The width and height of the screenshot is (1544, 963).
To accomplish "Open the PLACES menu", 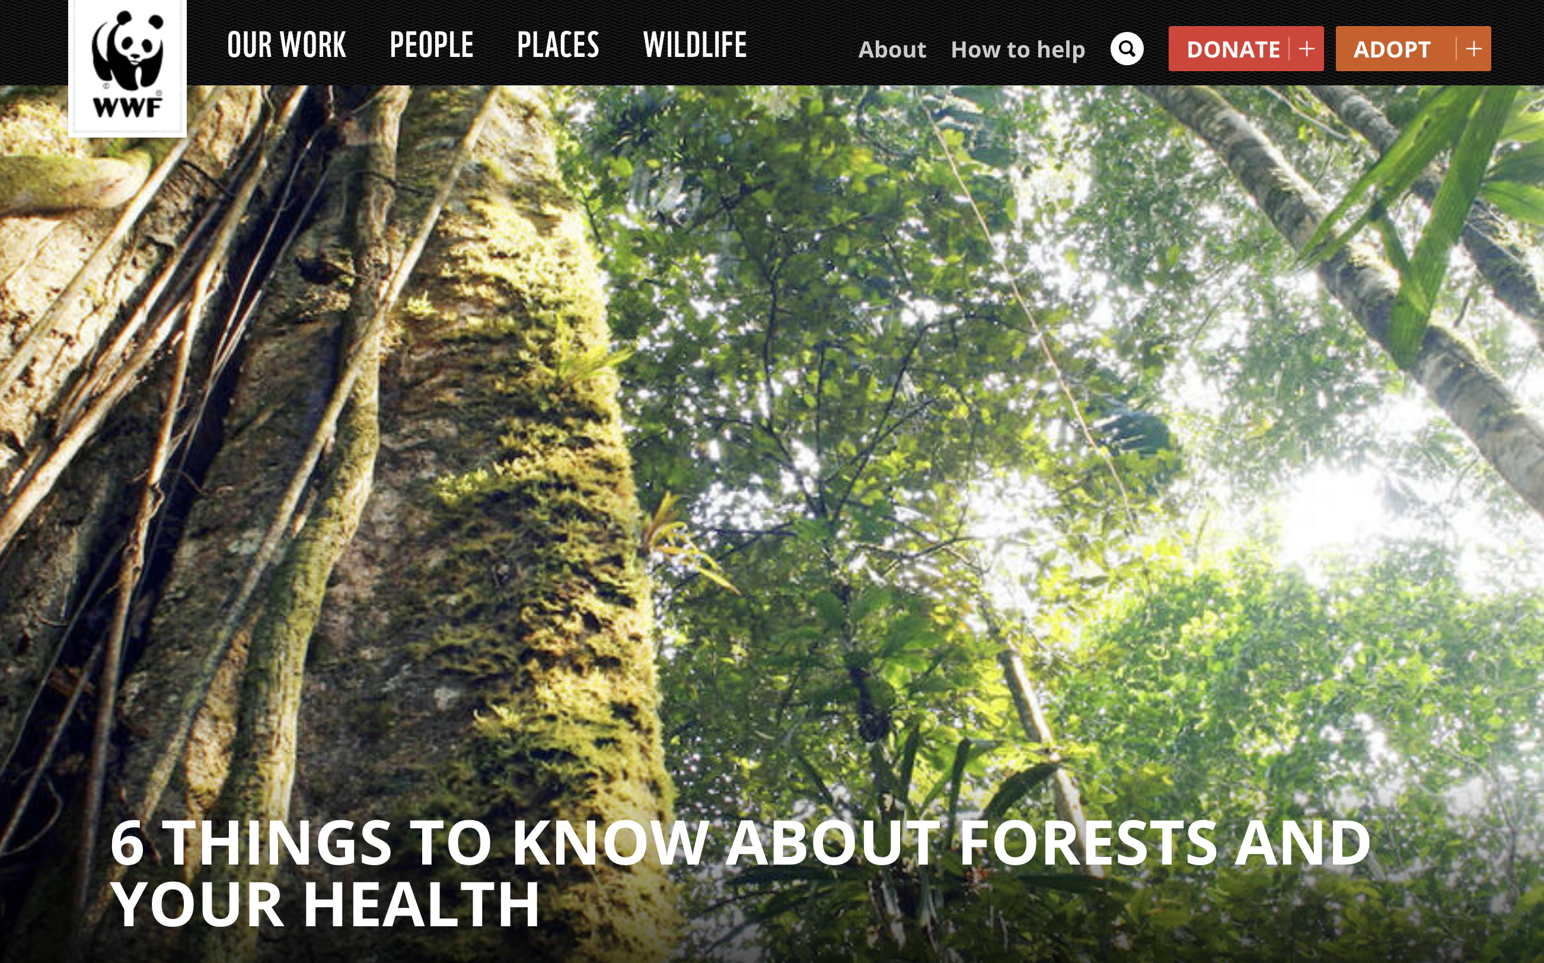I will [558, 45].
